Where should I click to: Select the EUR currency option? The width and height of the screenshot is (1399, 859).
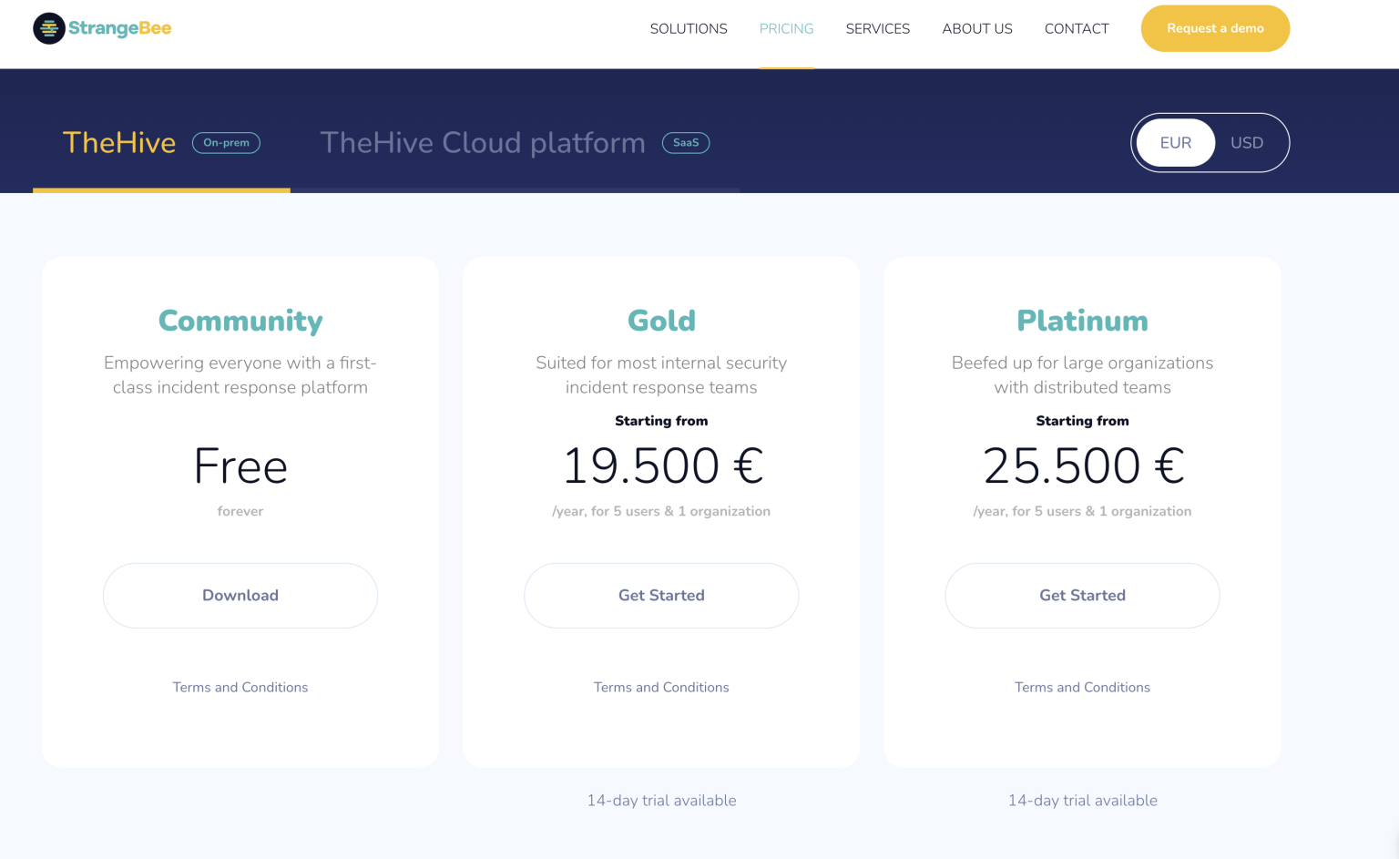pyautogui.click(x=1175, y=142)
